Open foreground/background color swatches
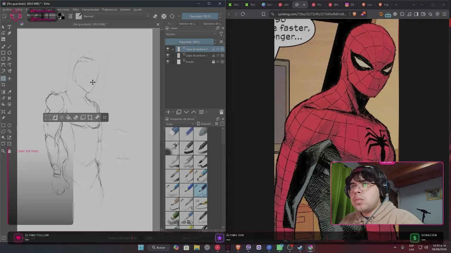451x253 pixels. pyautogui.click(x=61, y=16)
